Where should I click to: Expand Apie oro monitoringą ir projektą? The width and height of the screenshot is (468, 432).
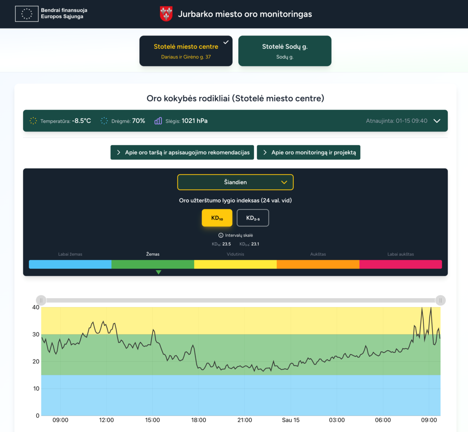[x=308, y=152]
